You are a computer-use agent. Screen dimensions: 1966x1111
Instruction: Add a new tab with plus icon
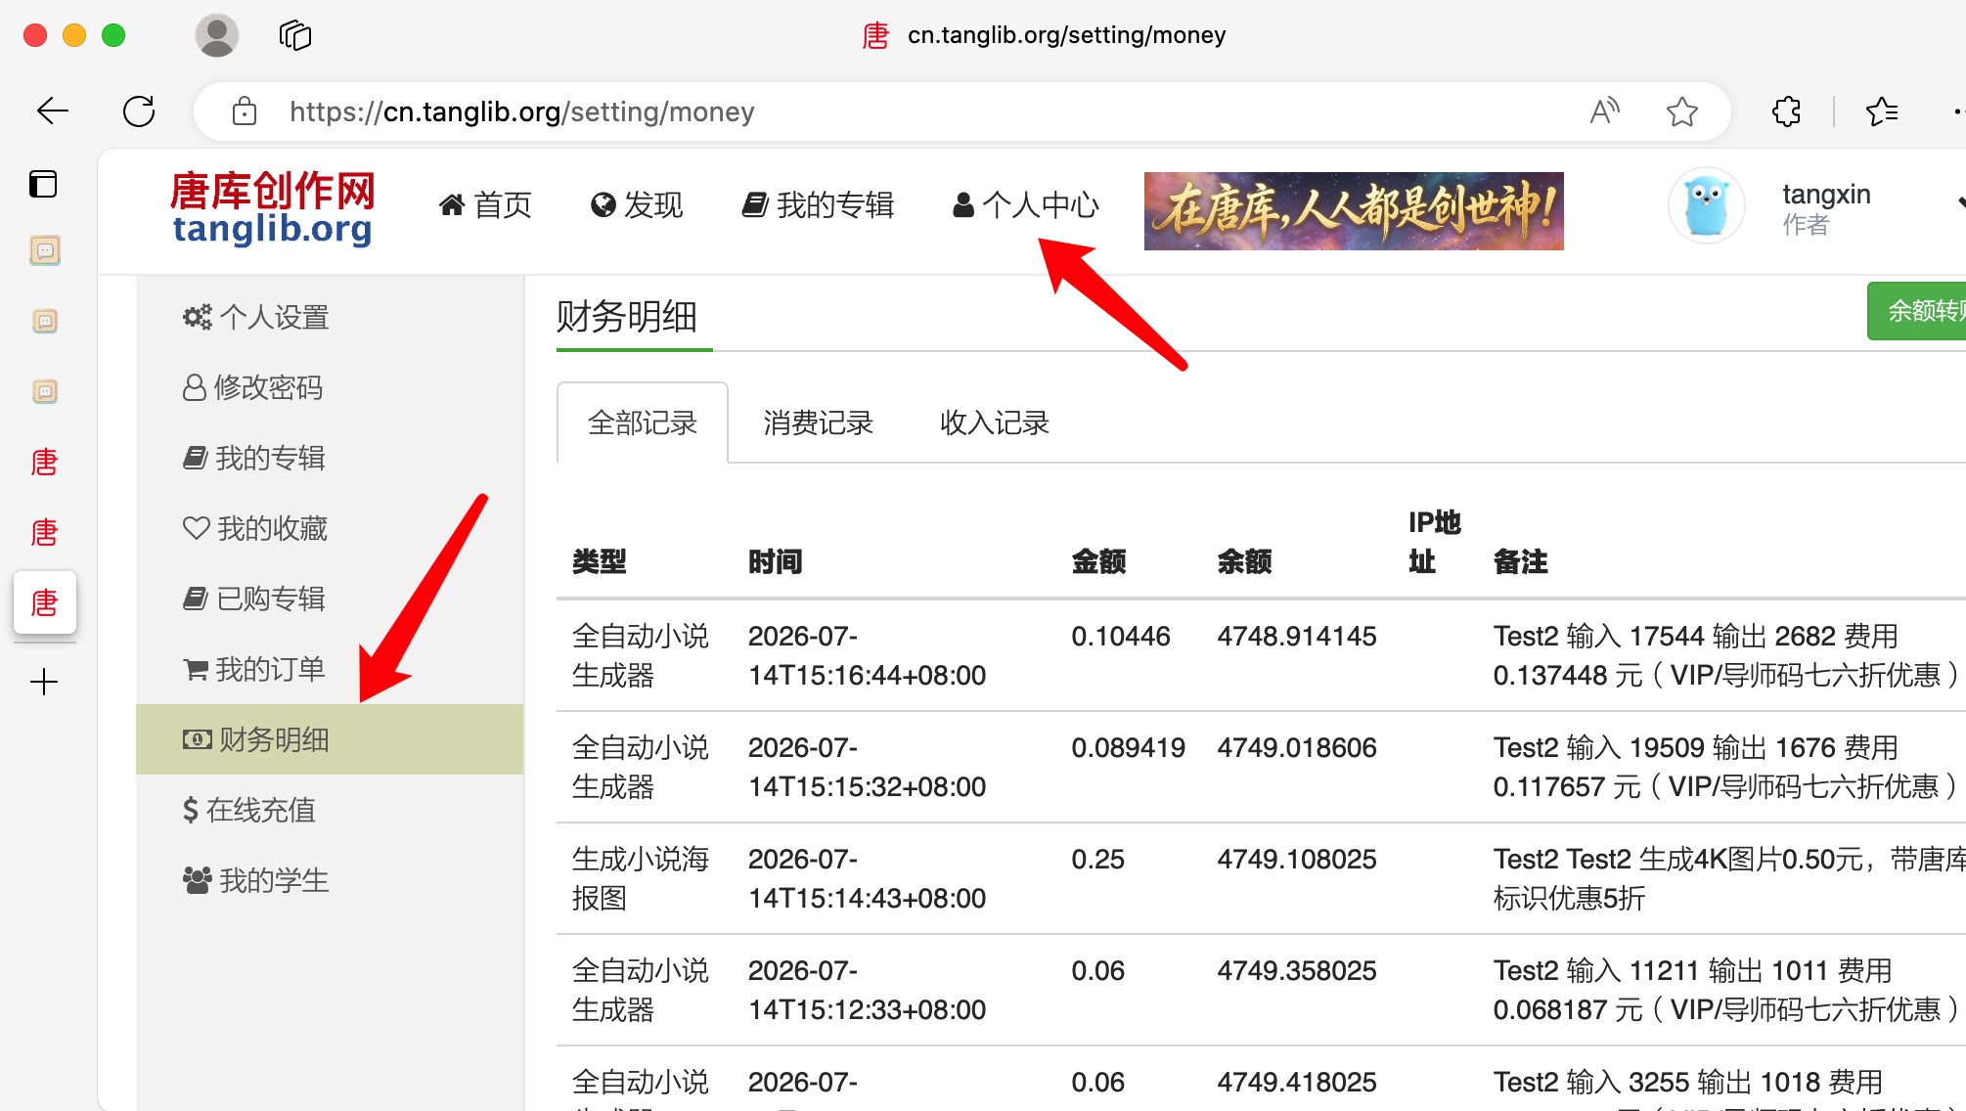point(44,682)
